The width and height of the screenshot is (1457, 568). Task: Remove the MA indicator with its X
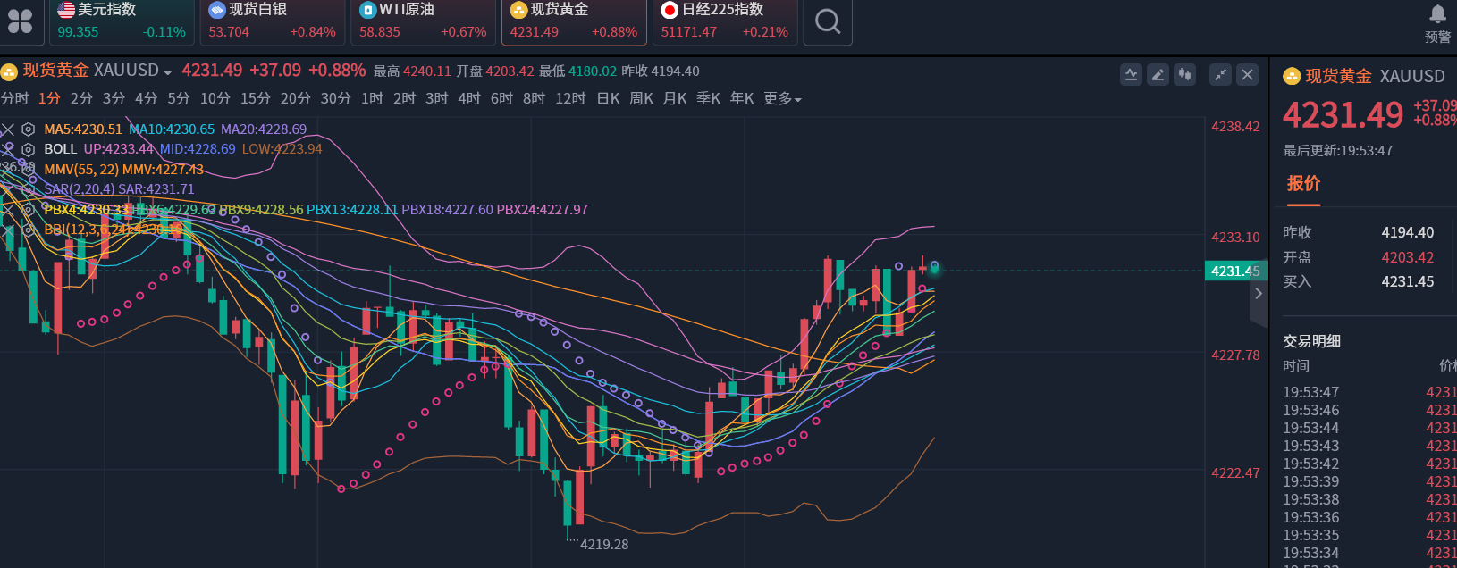click(8, 129)
